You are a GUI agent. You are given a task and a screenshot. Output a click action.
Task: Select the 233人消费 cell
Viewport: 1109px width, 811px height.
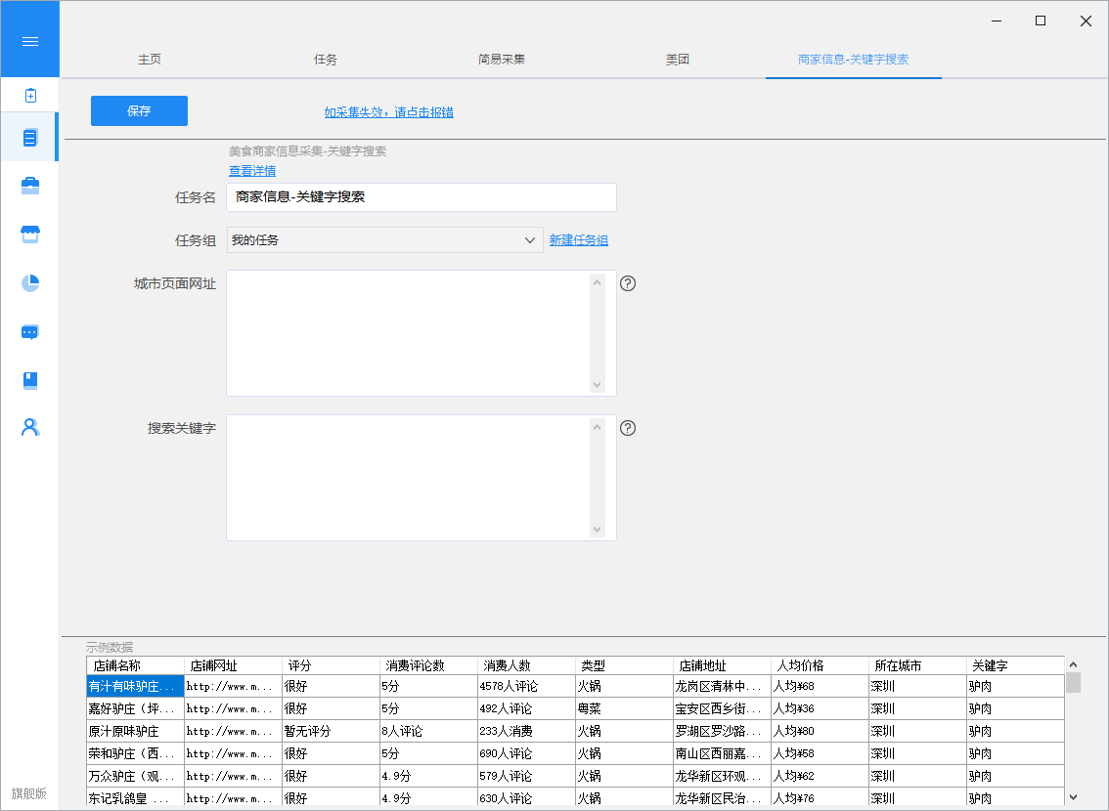coord(526,731)
